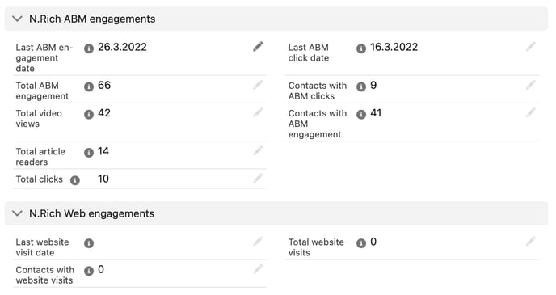Select Total website visits value 0

point(373,242)
